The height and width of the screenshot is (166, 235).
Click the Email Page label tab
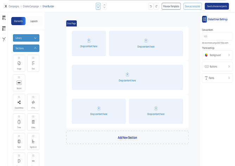[71, 23]
